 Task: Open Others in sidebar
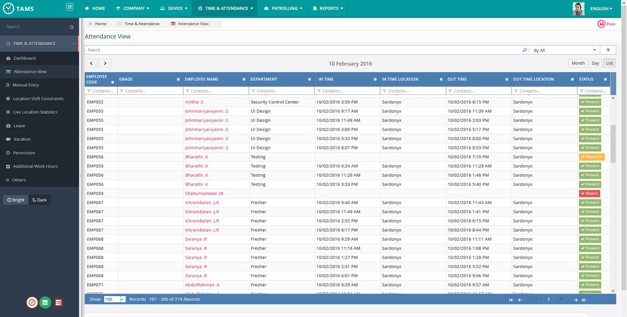[x=39, y=180]
